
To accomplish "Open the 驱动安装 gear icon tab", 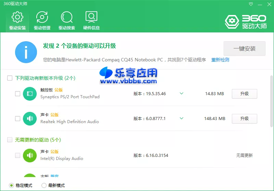I will click(x=17, y=21).
